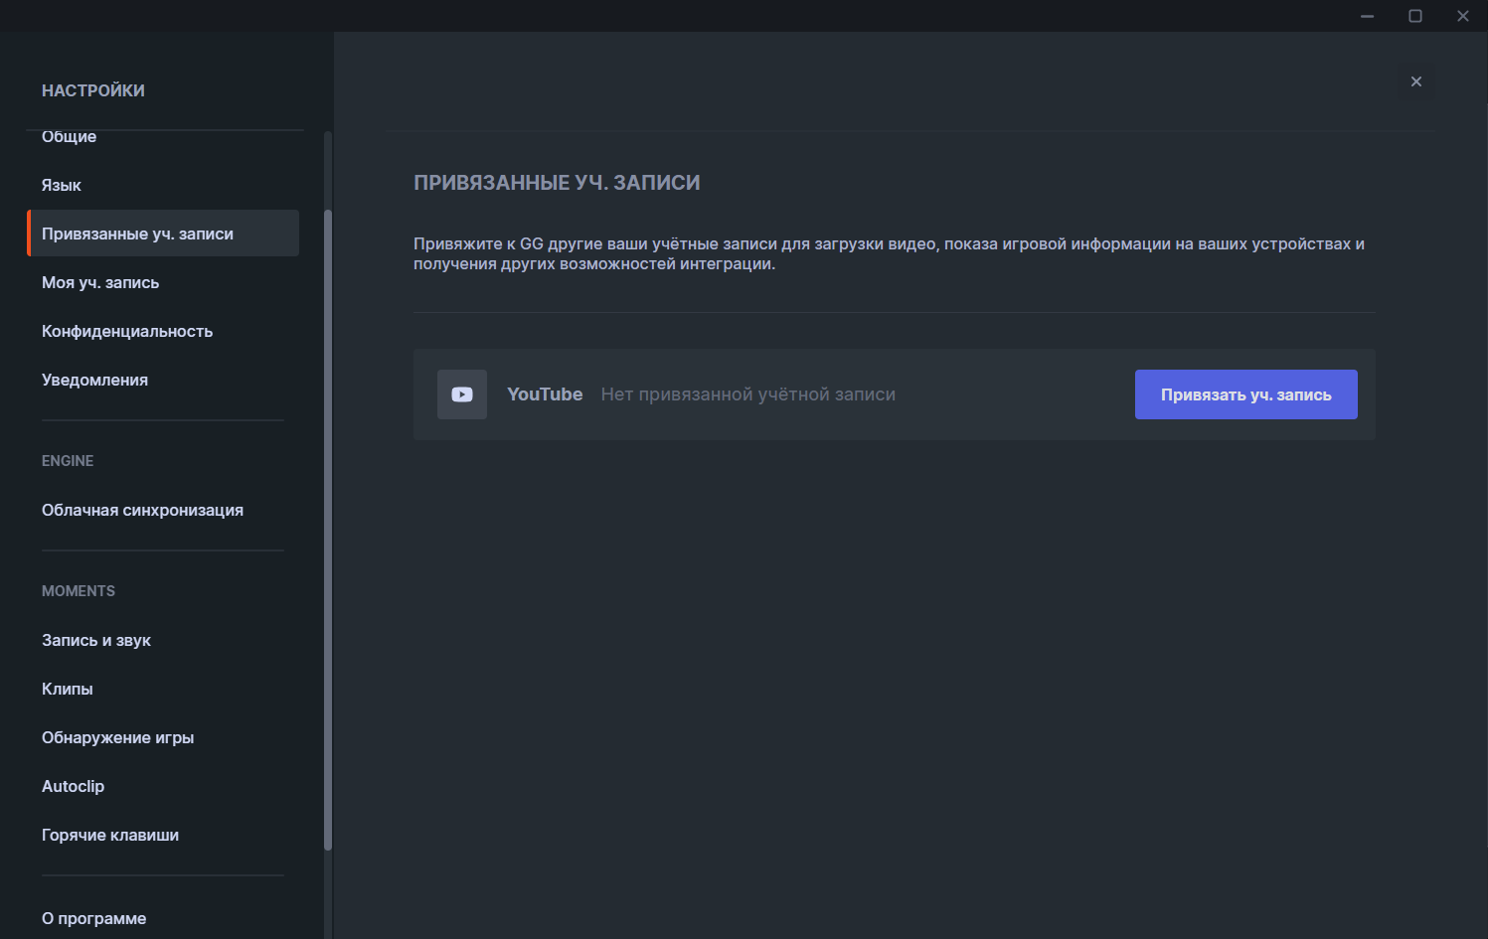The image size is (1488, 939).
Task: Click the sidebar vertical scrollbar
Action: click(328, 527)
